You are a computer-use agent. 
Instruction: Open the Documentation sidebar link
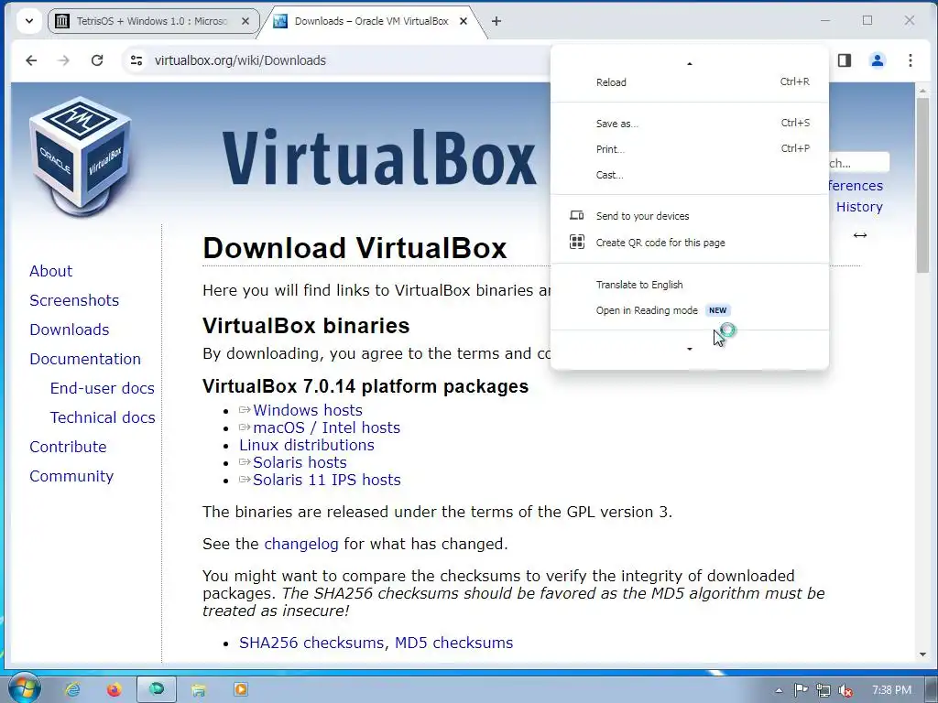(85, 359)
